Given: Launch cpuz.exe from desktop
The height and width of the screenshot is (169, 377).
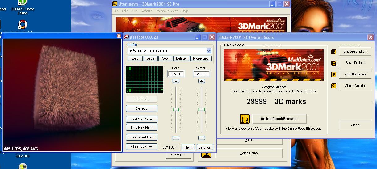Looking at the screenshot, I should click(x=23, y=156).
